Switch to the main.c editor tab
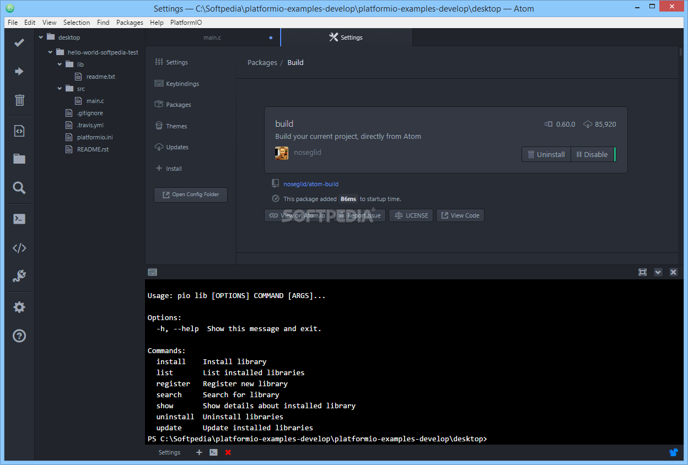This screenshot has width=688, height=465. point(213,37)
